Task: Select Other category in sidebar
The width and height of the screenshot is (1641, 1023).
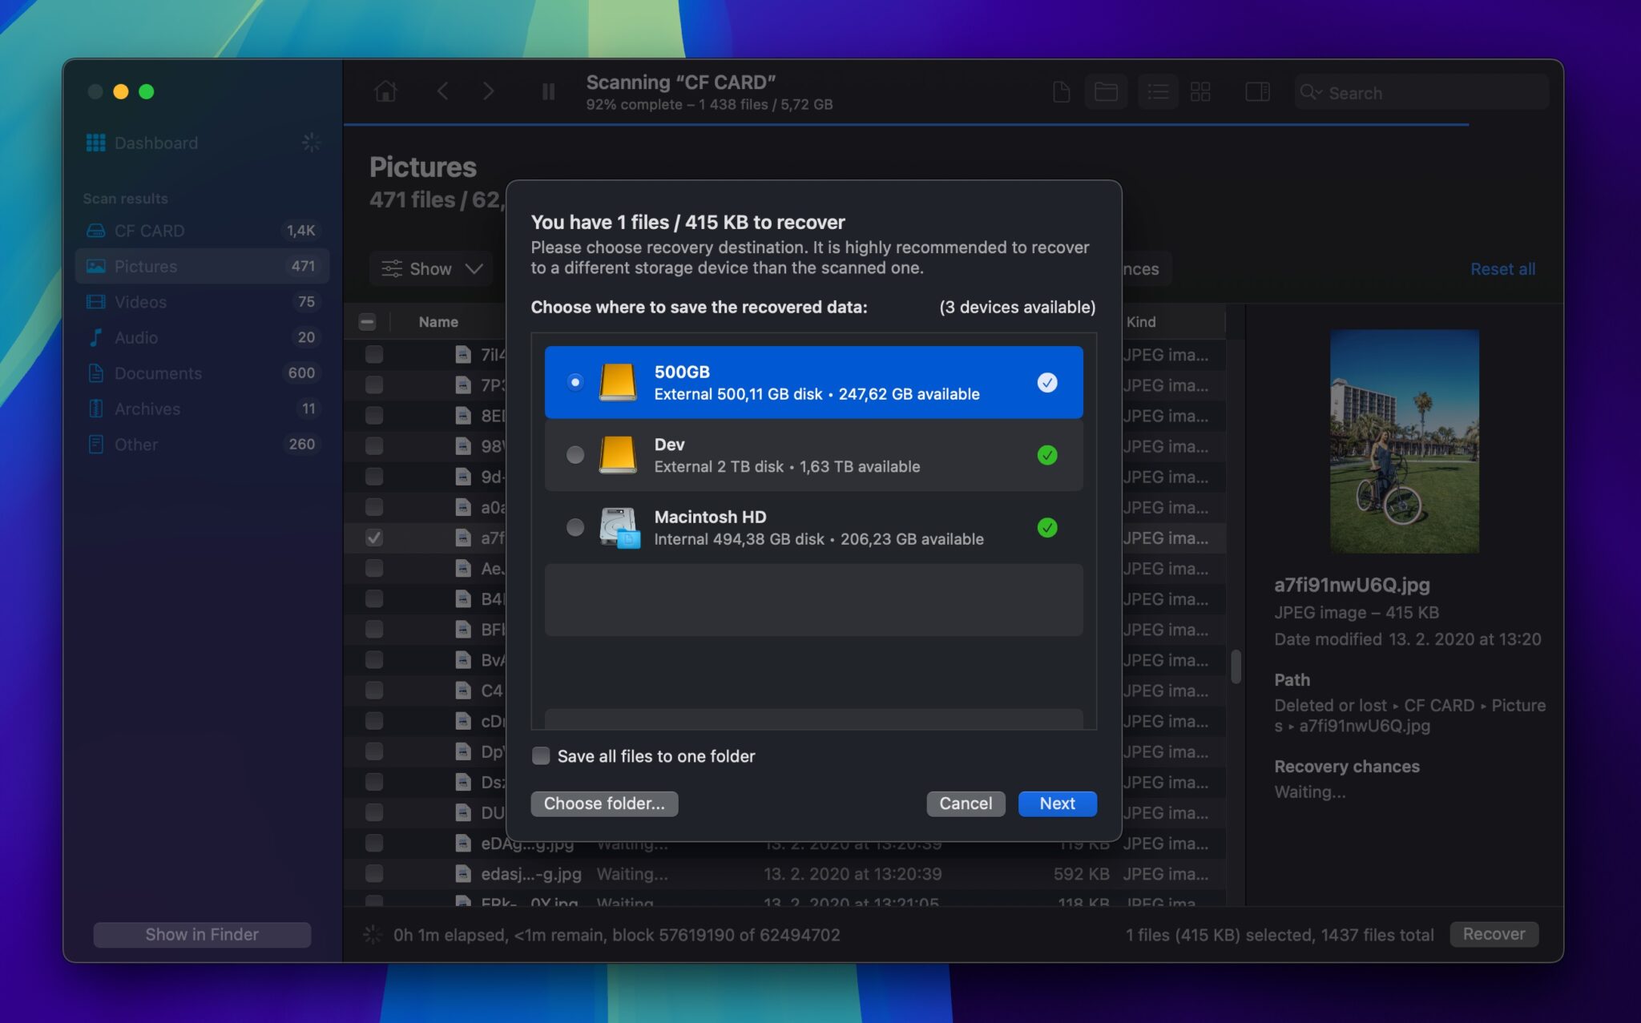Action: click(202, 445)
